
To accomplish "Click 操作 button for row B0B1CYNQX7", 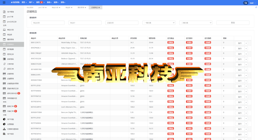I will tap(240, 54).
